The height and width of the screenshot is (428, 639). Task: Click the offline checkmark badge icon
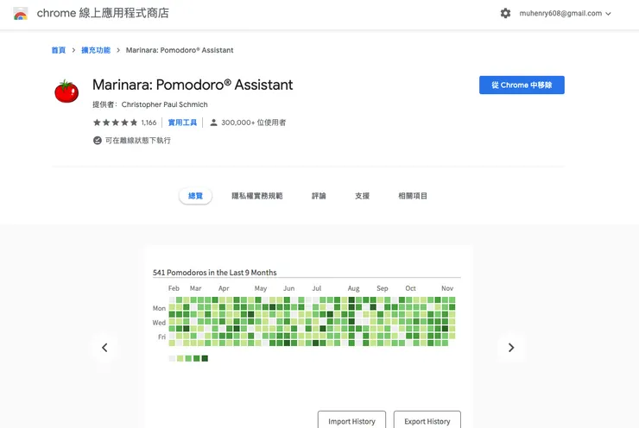(x=98, y=141)
